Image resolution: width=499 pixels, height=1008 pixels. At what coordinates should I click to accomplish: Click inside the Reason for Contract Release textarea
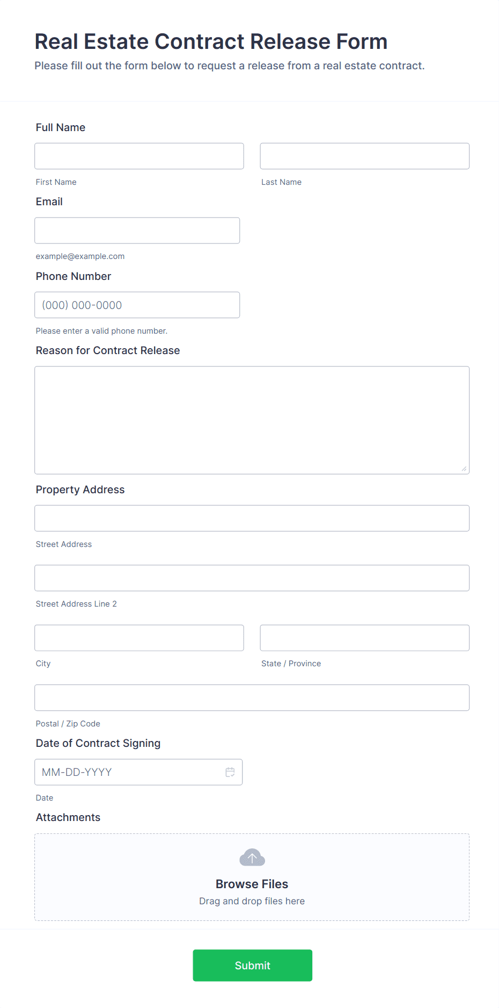tap(252, 419)
